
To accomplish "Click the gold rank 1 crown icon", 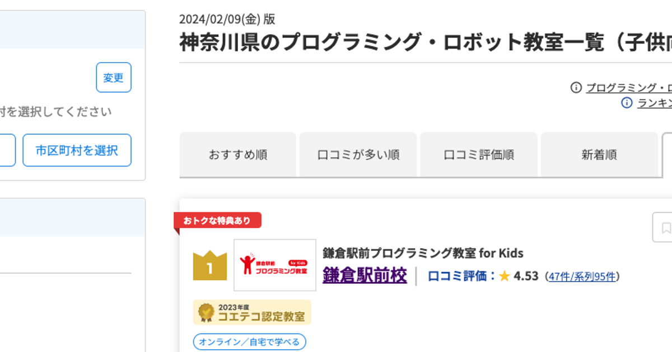I will click(210, 266).
